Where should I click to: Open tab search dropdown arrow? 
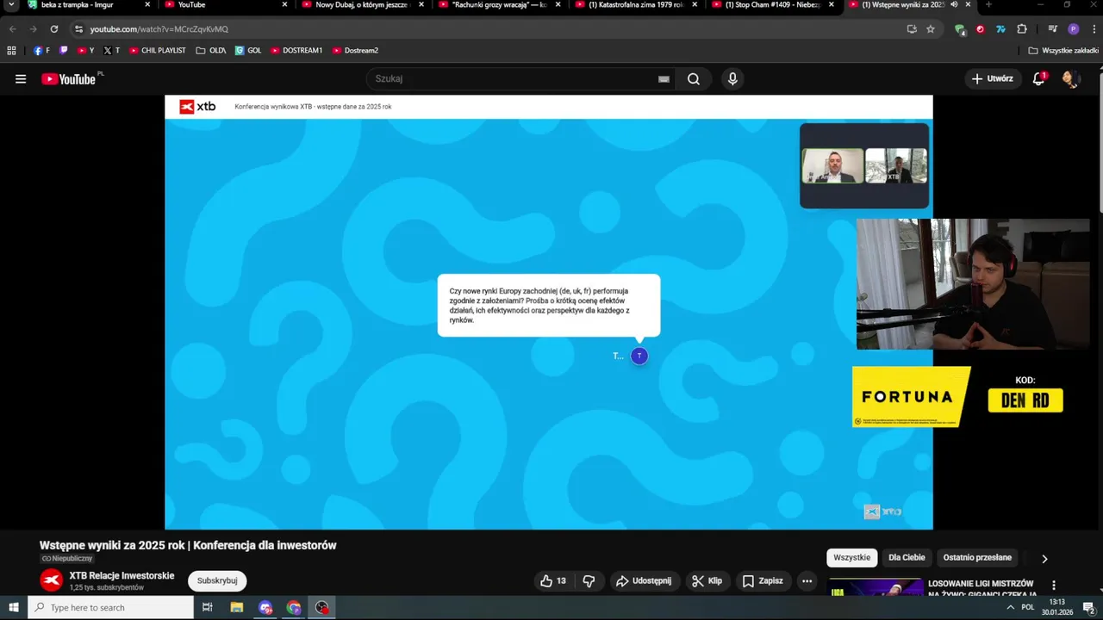pyautogui.click(x=11, y=4)
